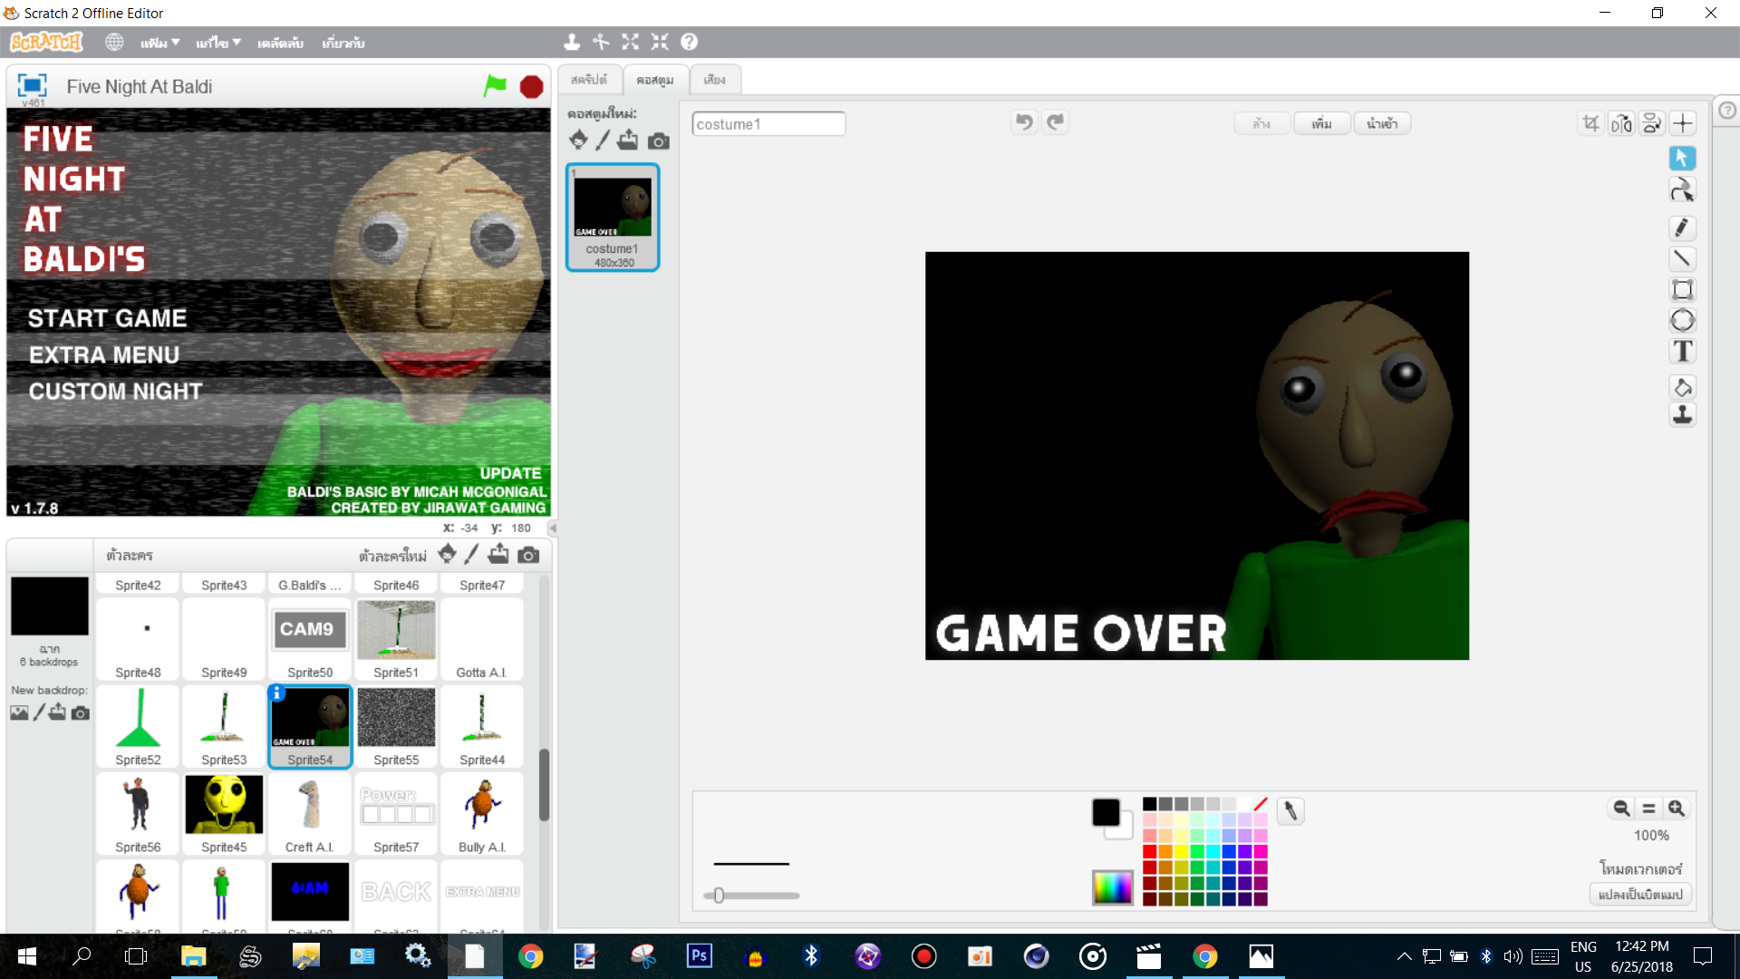Select the Rectangle drawing tool

point(1682,289)
